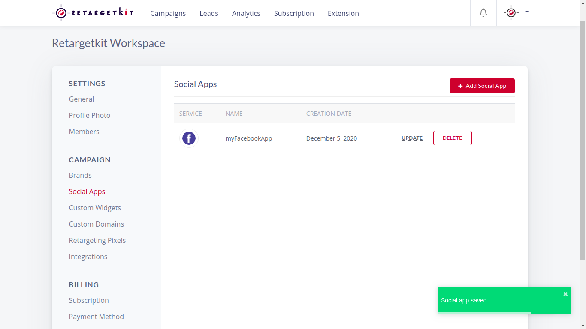Click the SERVICE column header

click(x=190, y=114)
